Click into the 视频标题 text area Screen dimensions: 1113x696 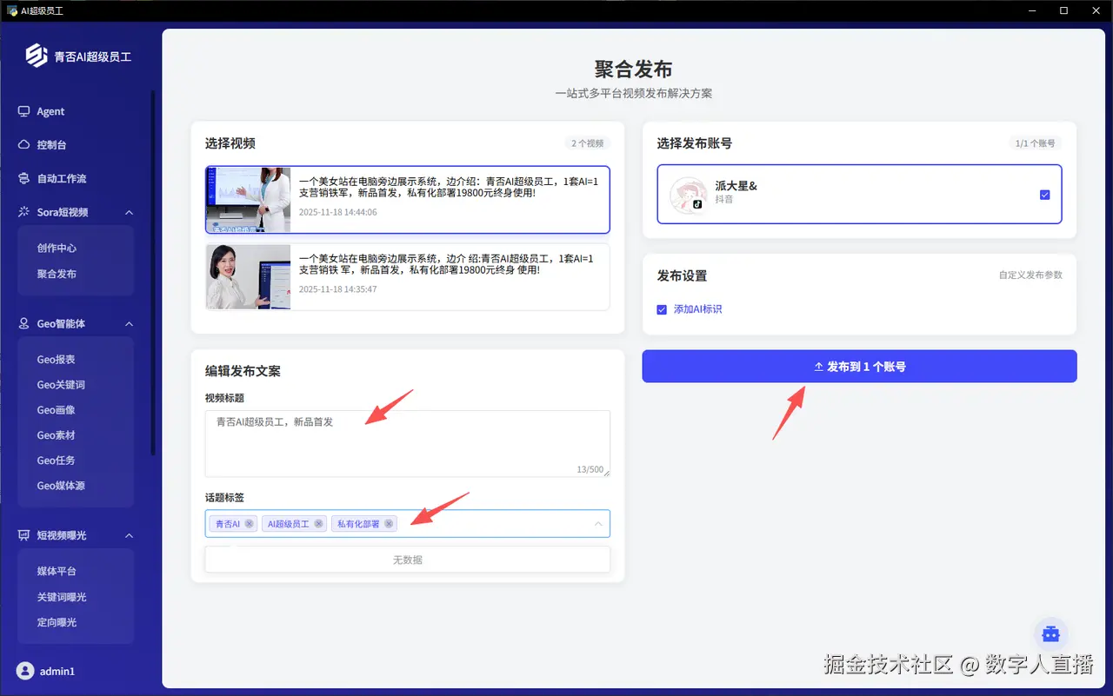[x=408, y=443]
